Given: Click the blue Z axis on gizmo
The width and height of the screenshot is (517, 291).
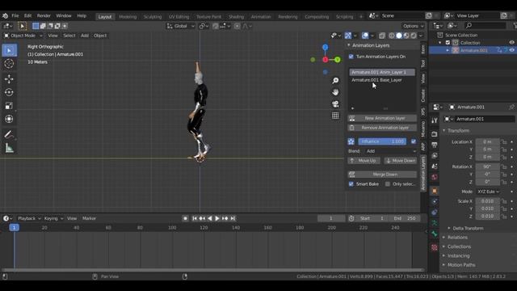Looking at the screenshot, I should 325,48.
